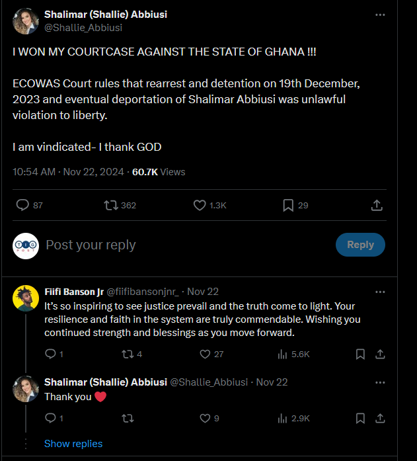Image resolution: width=417 pixels, height=461 pixels.
Task: Expand thread with Show replies link
Action: pos(73,443)
